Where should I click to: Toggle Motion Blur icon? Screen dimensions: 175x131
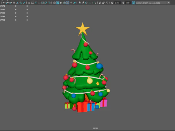[83, 3]
